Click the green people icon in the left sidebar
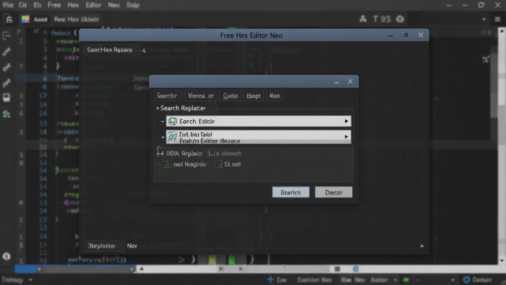Image resolution: width=506 pixels, height=285 pixels. point(6,114)
